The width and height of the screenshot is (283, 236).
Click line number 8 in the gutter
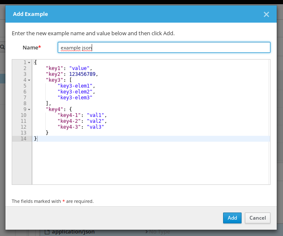(25, 104)
